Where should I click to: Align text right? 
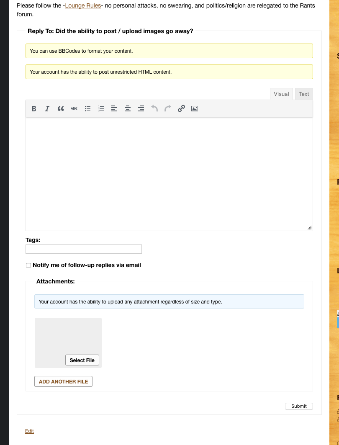pos(141,109)
